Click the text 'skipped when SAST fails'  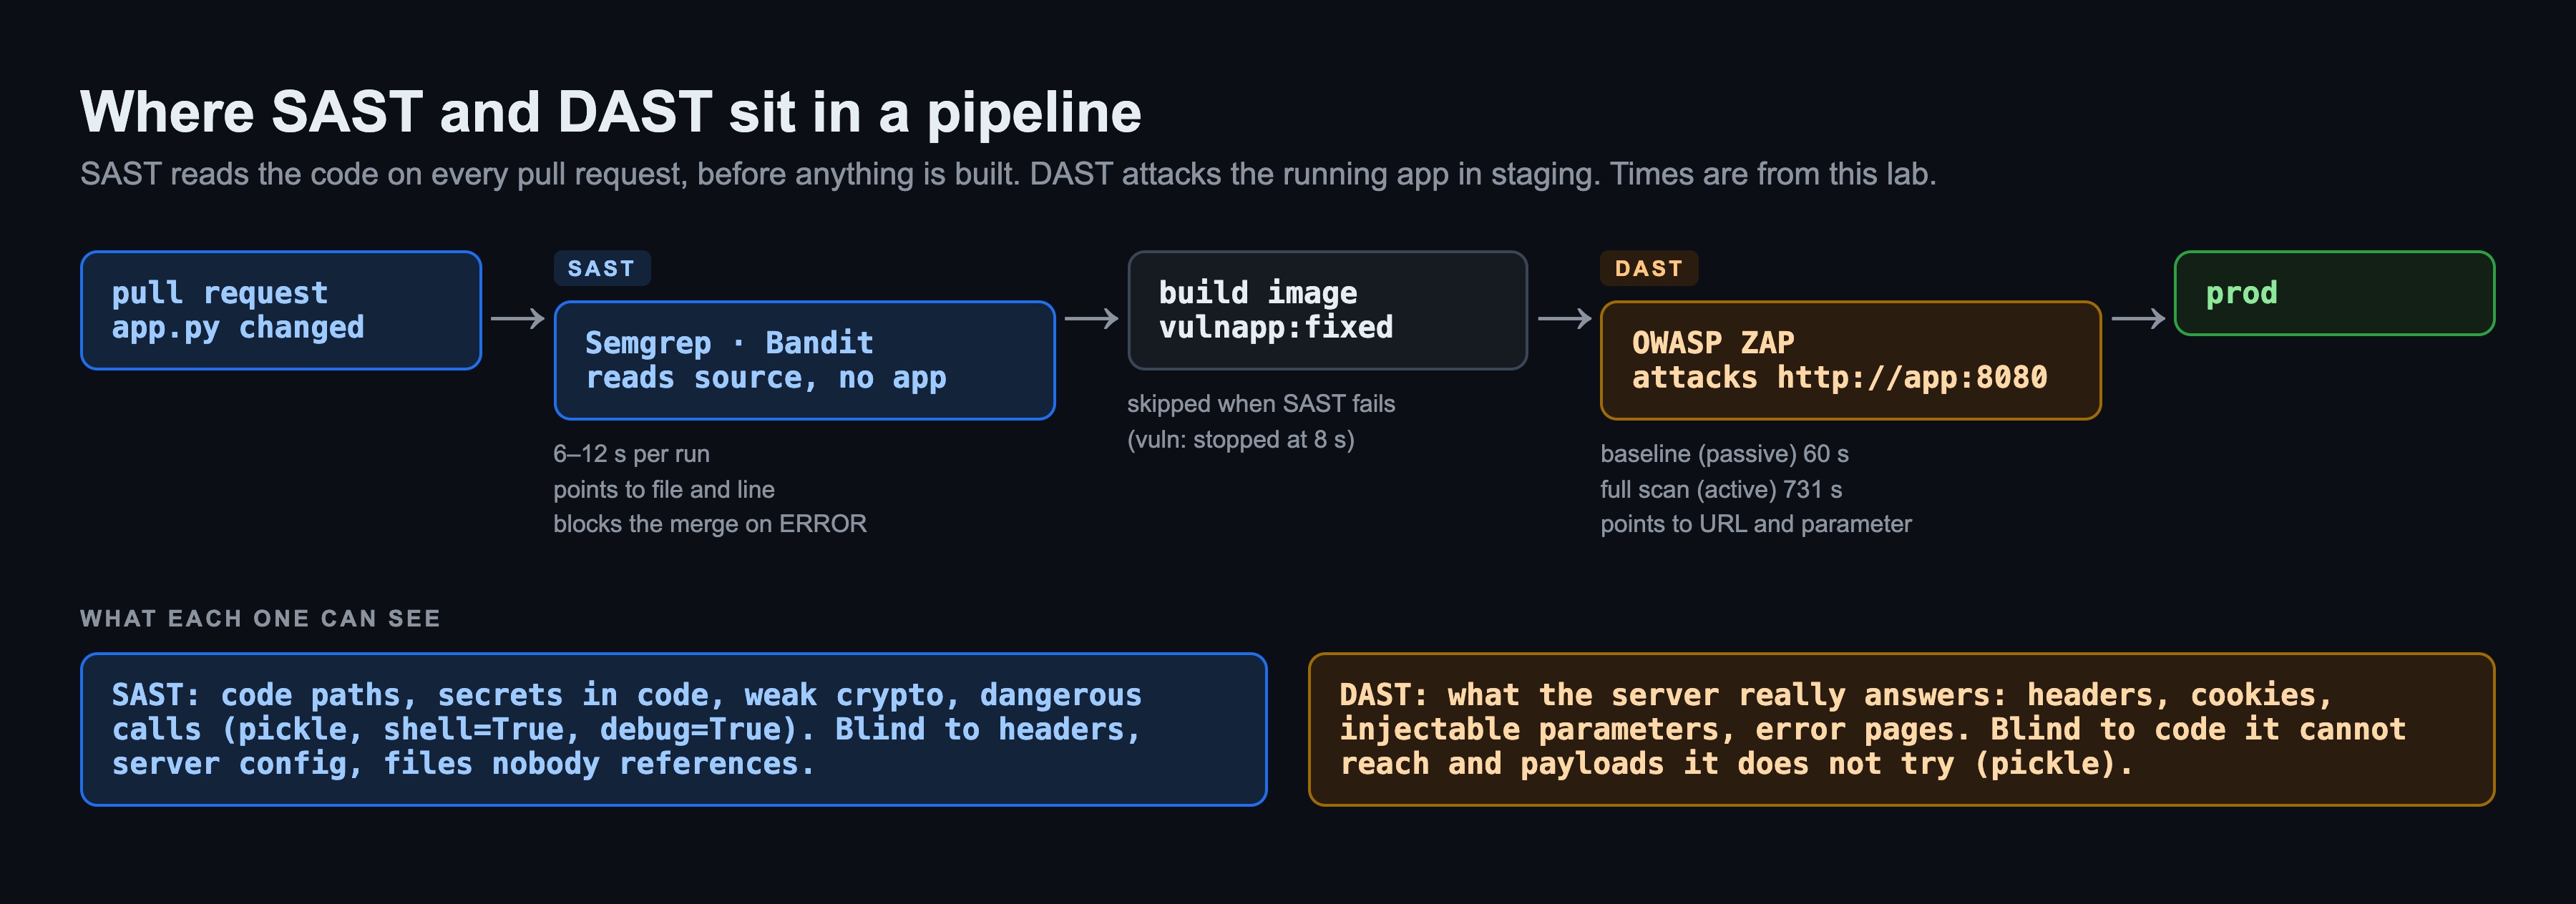pyautogui.click(x=1261, y=404)
